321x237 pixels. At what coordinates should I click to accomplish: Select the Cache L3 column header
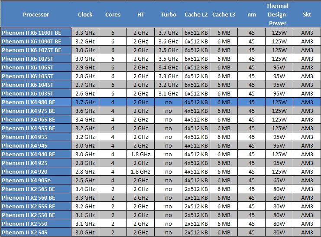[x=224, y=14]
